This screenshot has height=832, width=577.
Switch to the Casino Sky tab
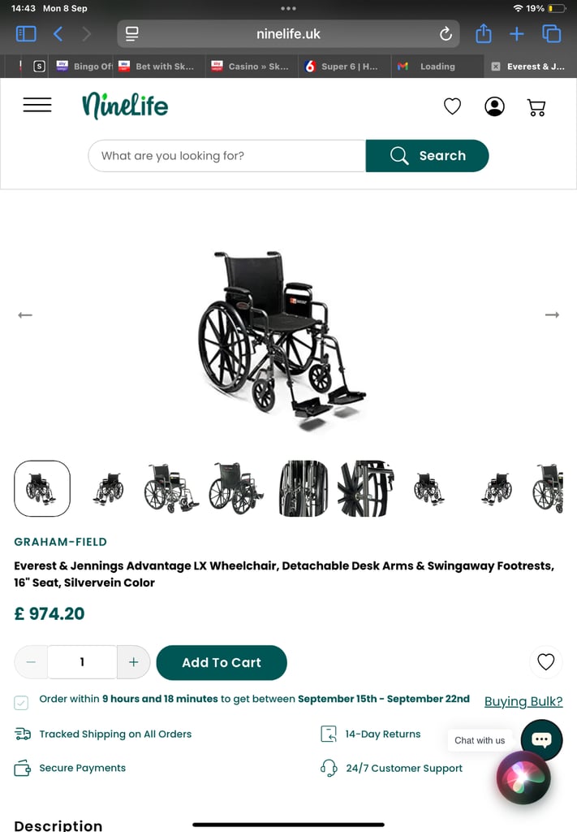point(252,67)
